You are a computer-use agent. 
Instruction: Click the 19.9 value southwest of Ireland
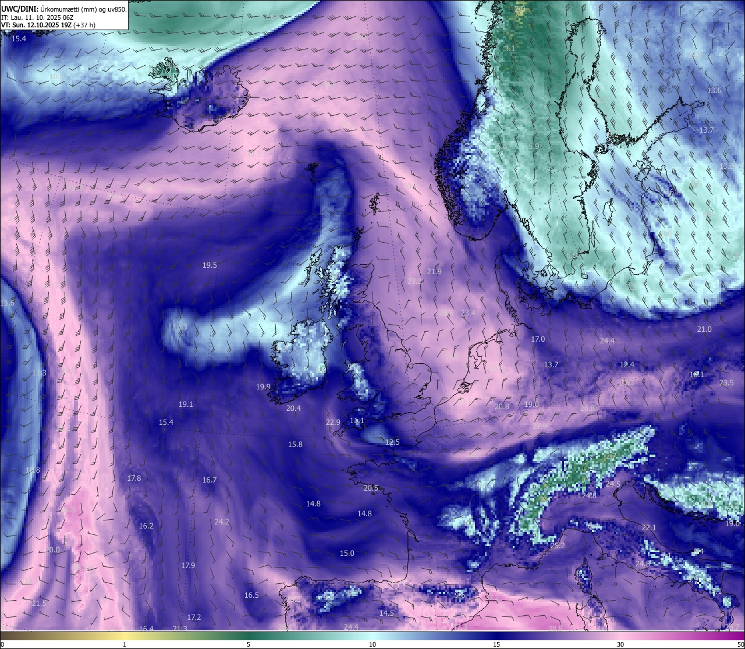pyautogui.click(x=263, y=386)
